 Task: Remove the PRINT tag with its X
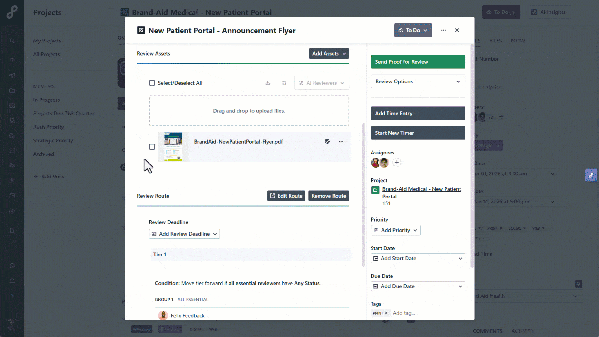coord(386,313)
